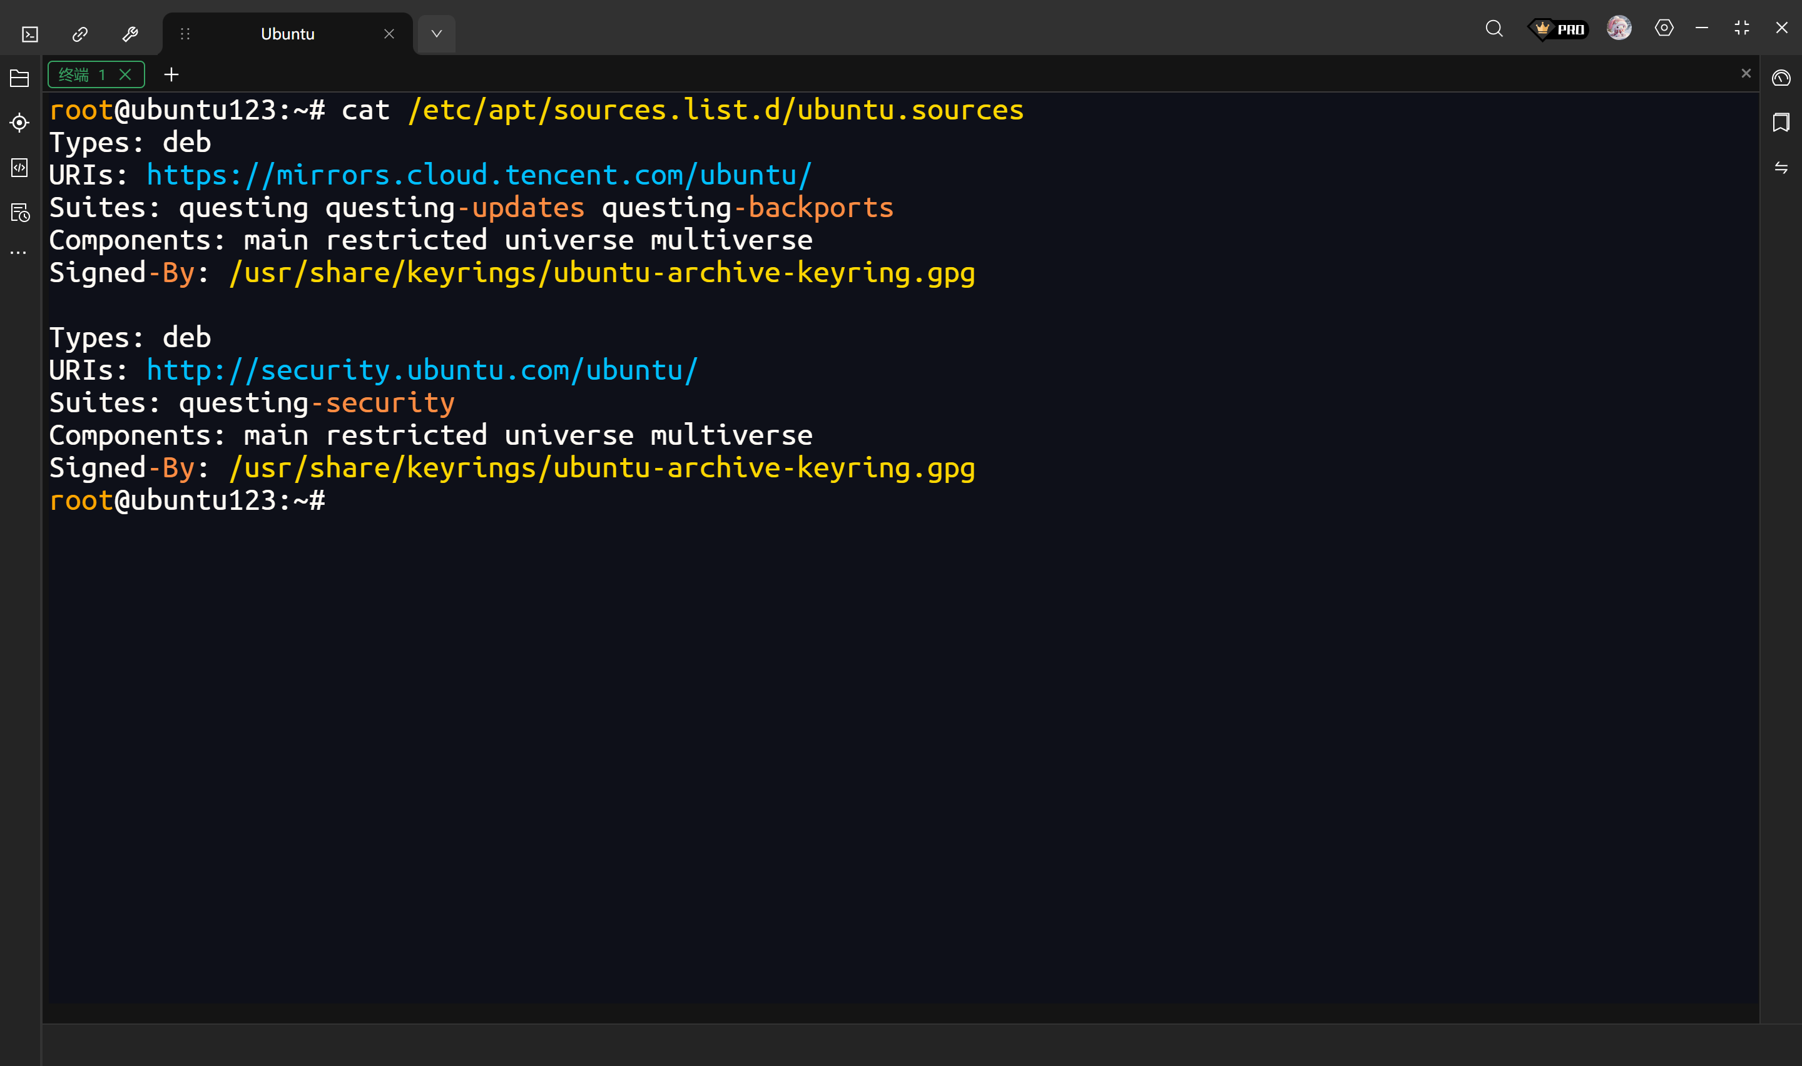The width and height of the screenshot is (1802, 1066).
Task: Open the wrench tools icon
Action: pyautogui.click(x=130, y=34)
